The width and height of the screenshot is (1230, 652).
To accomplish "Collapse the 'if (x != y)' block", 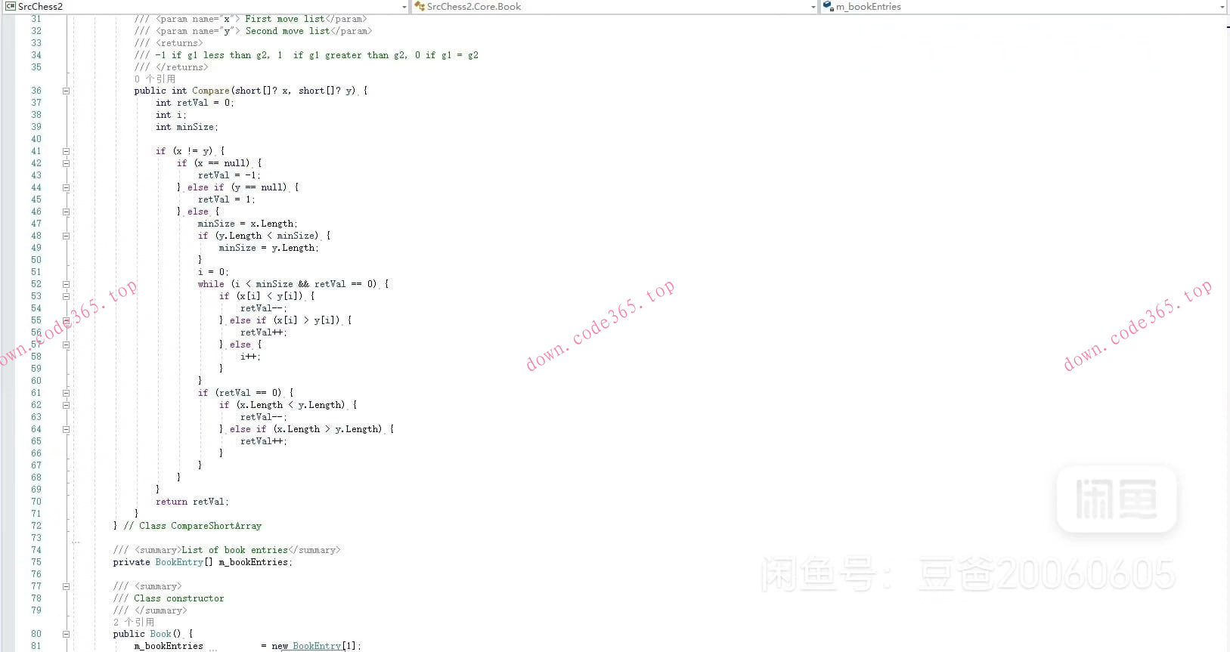I will pos(66,151).
